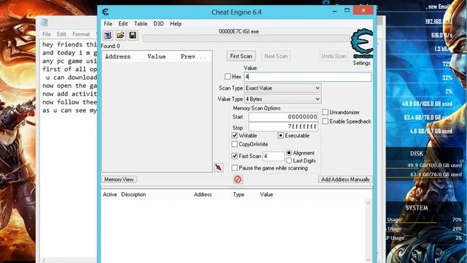Open the File menu in Cheat Engine

click(108, 23)
